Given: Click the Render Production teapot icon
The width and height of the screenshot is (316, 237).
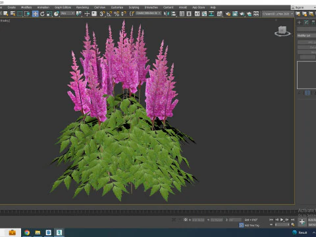Looking at the screenshot, I should click(242, 14).
